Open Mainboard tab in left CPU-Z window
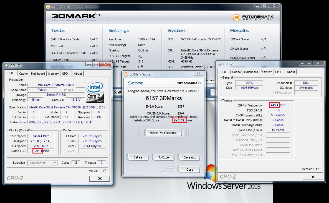The height and width of the screenshot is (203, 329). (x=38, y=74)
